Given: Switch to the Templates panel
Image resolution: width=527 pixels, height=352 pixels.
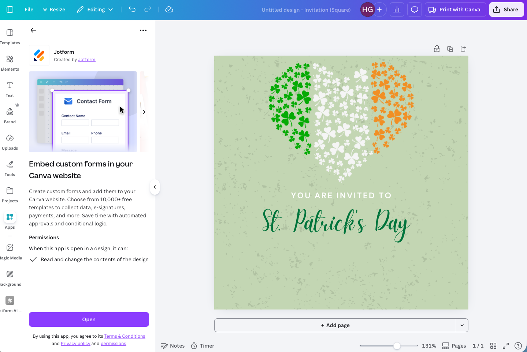Looking at the screenshot, I should pos(10,36).
